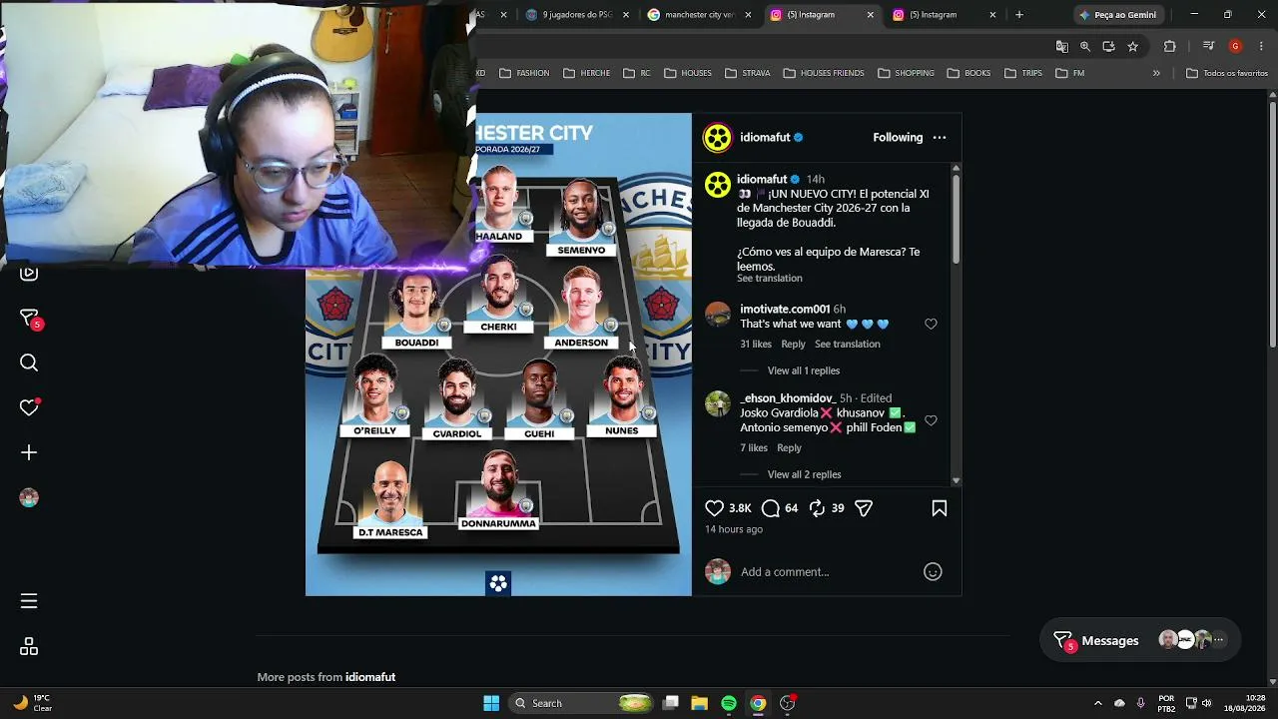Open Spotify from the taskbar
This screenshot has width=1278, height=719.
click(x=729, y=703)
